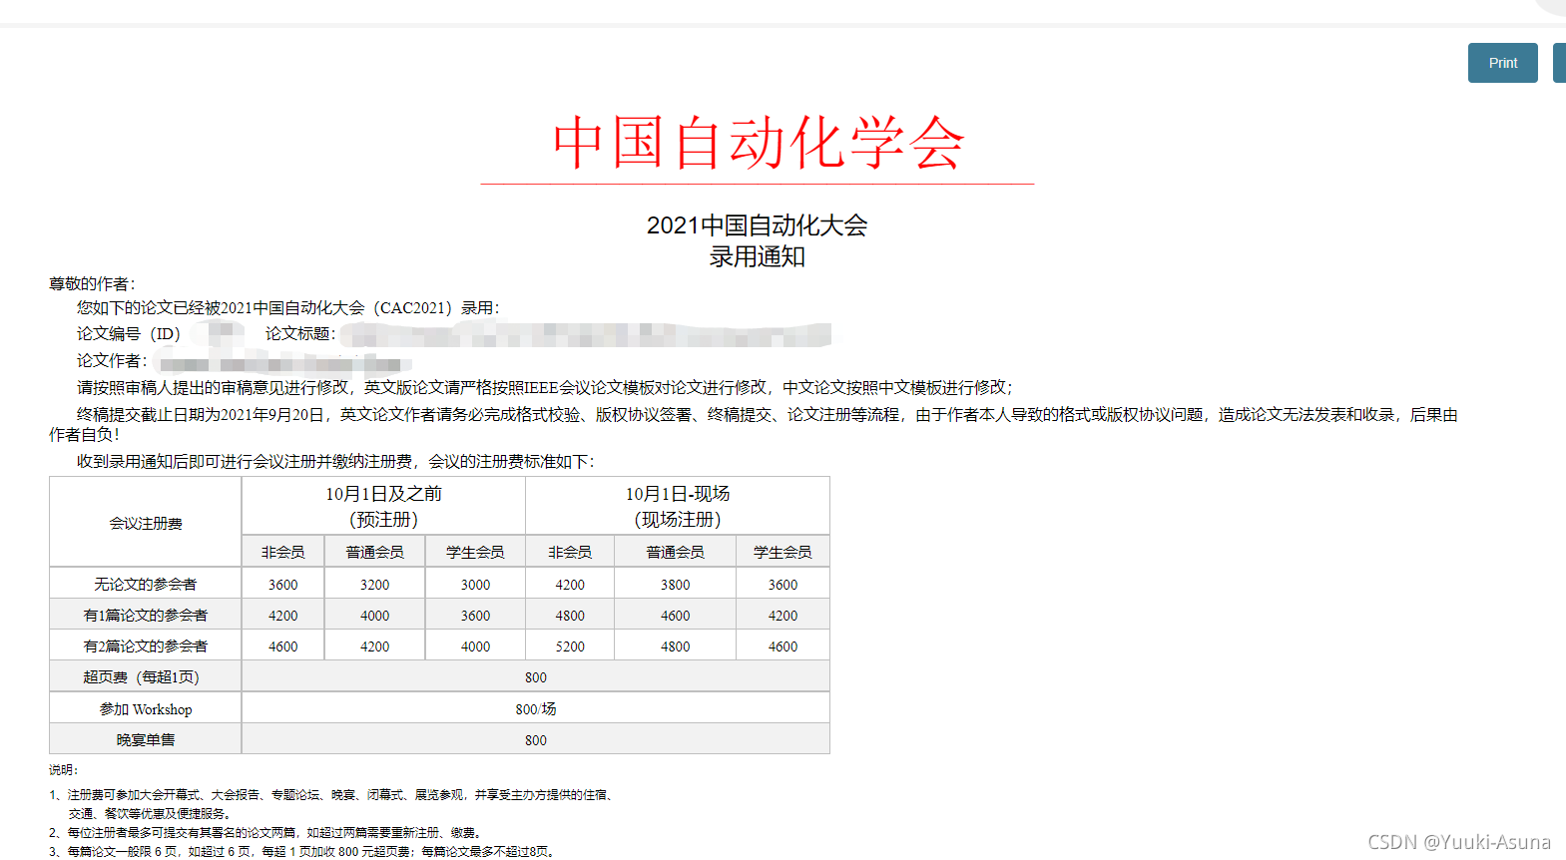Click the 10月1日及之前 (预注册) header
Image resolution: width=1566 pixels, height=860 pixels.
[383, 507]
